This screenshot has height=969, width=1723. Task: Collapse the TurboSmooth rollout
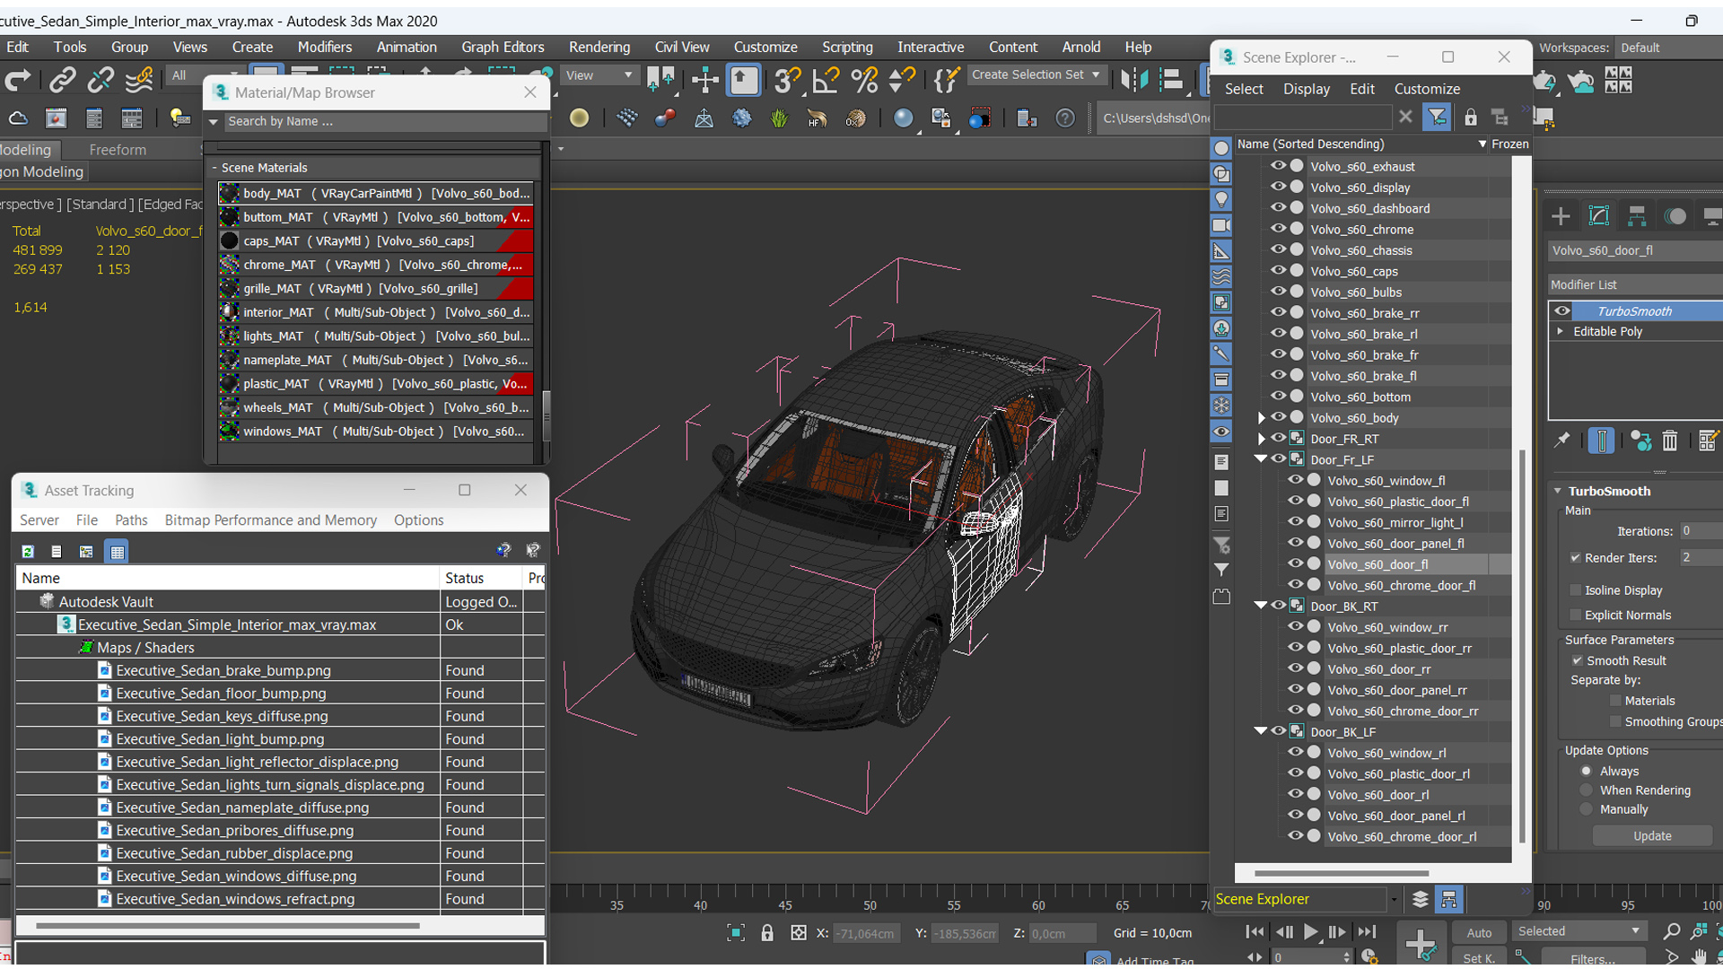click(x=1559, y=491)
